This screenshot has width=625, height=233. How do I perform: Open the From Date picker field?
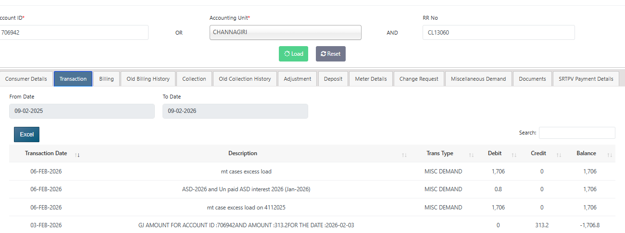82,111
